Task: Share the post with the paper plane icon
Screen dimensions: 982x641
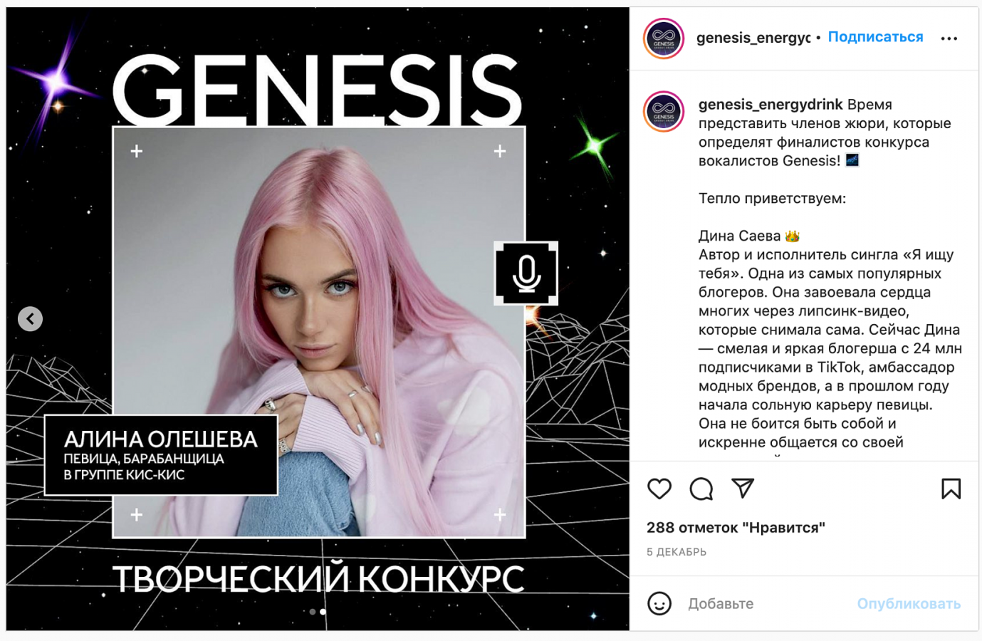Action: pos(743,488)
